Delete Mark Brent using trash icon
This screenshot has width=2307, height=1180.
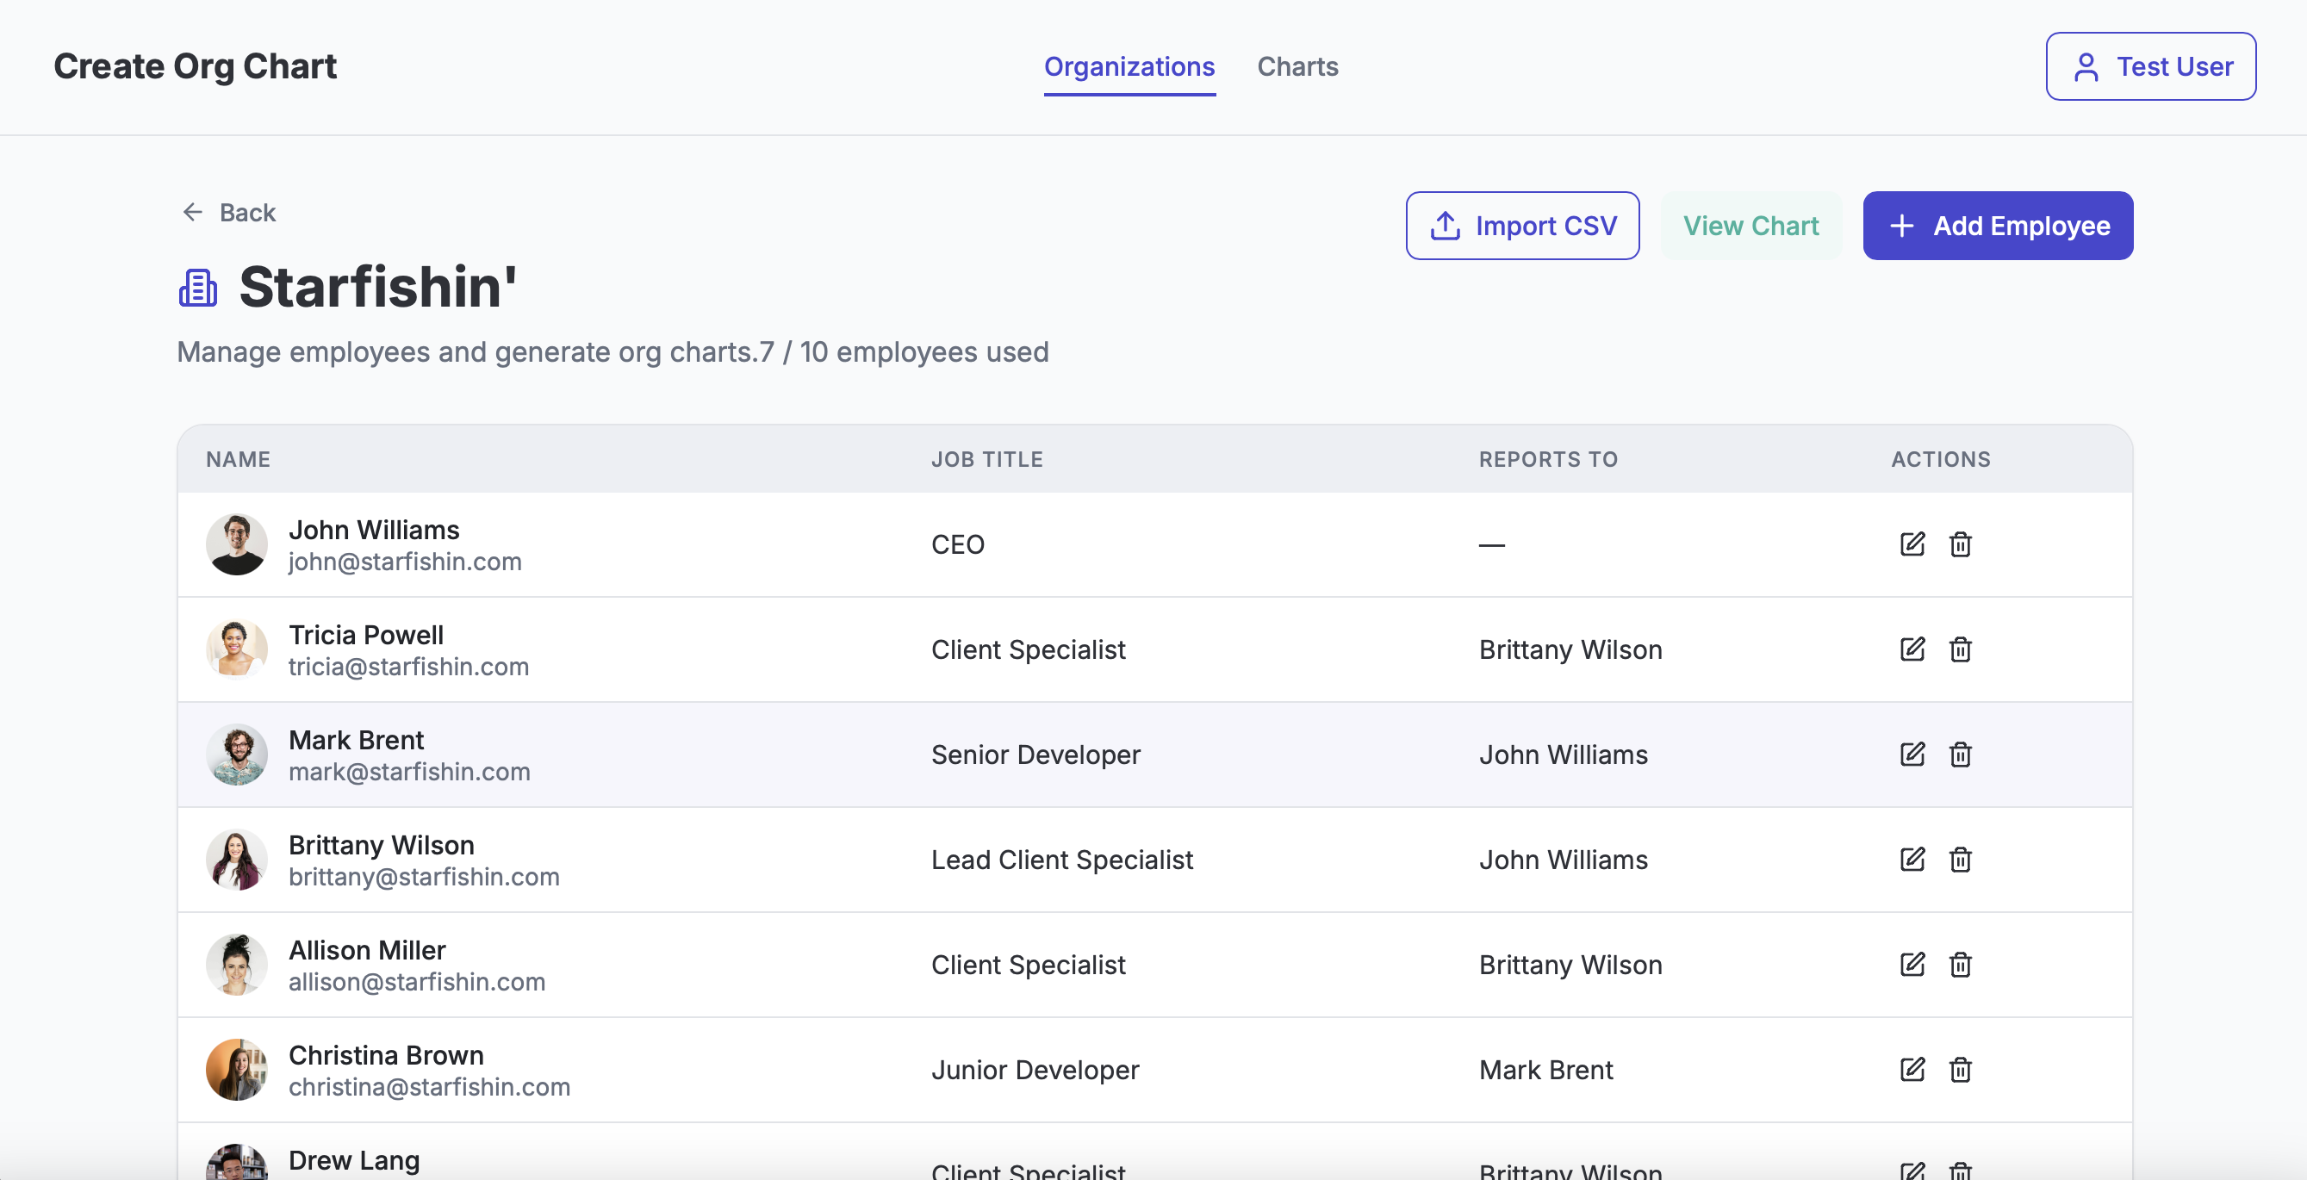coord(1960,755)
